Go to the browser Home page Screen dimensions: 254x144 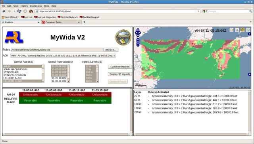tap(31, 11)
